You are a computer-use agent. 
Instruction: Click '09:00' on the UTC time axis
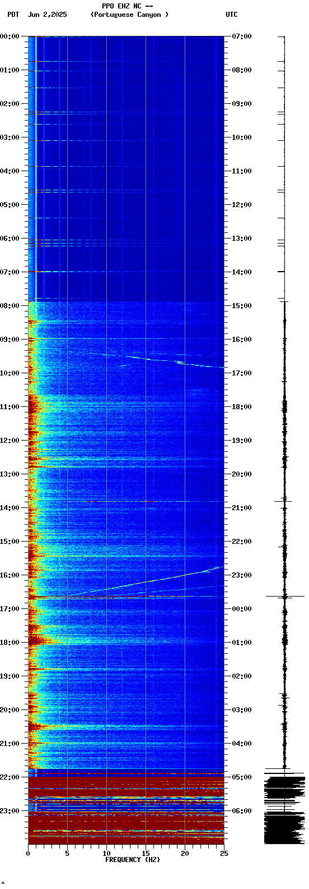pos(242,104)
